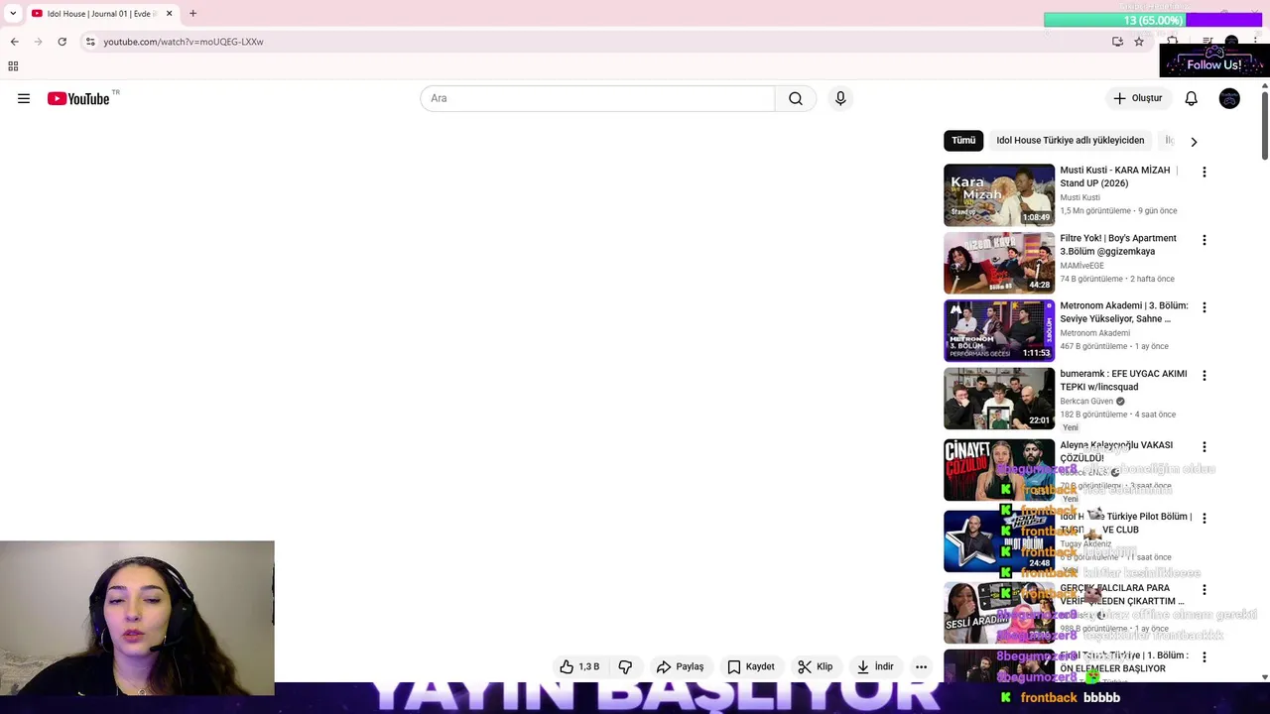Run search with the magnifier button
The width and height of the screenshot is (1270, 714).
point(796,98)
